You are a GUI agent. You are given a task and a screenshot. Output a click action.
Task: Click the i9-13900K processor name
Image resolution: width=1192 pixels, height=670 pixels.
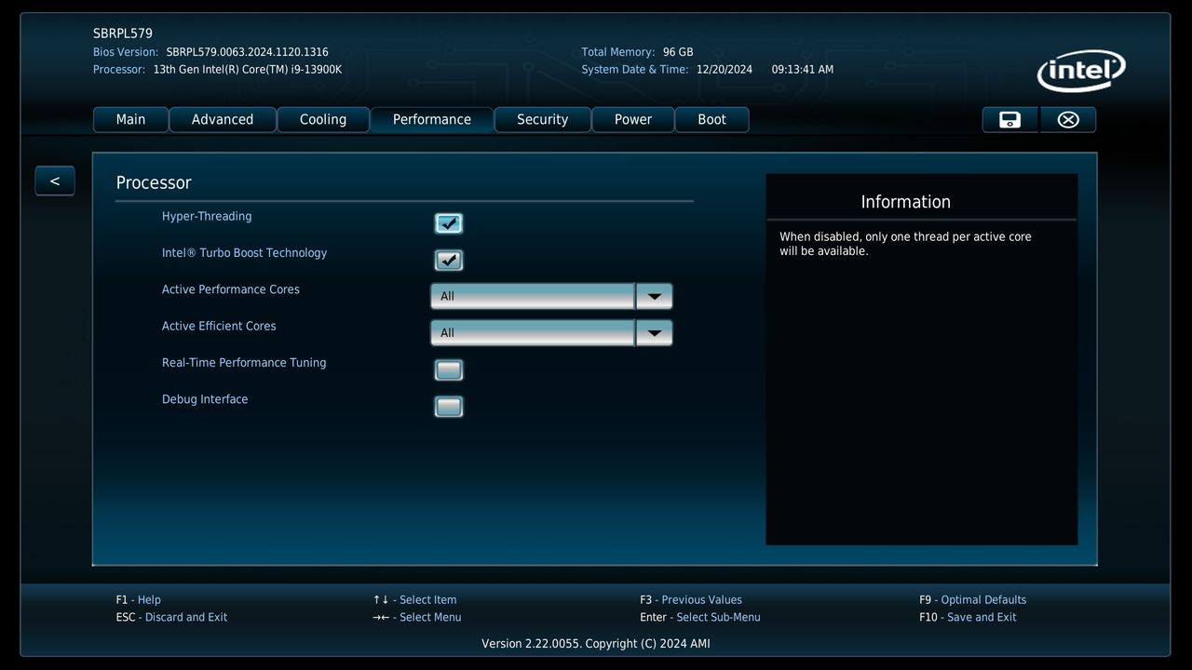point(248,70)
